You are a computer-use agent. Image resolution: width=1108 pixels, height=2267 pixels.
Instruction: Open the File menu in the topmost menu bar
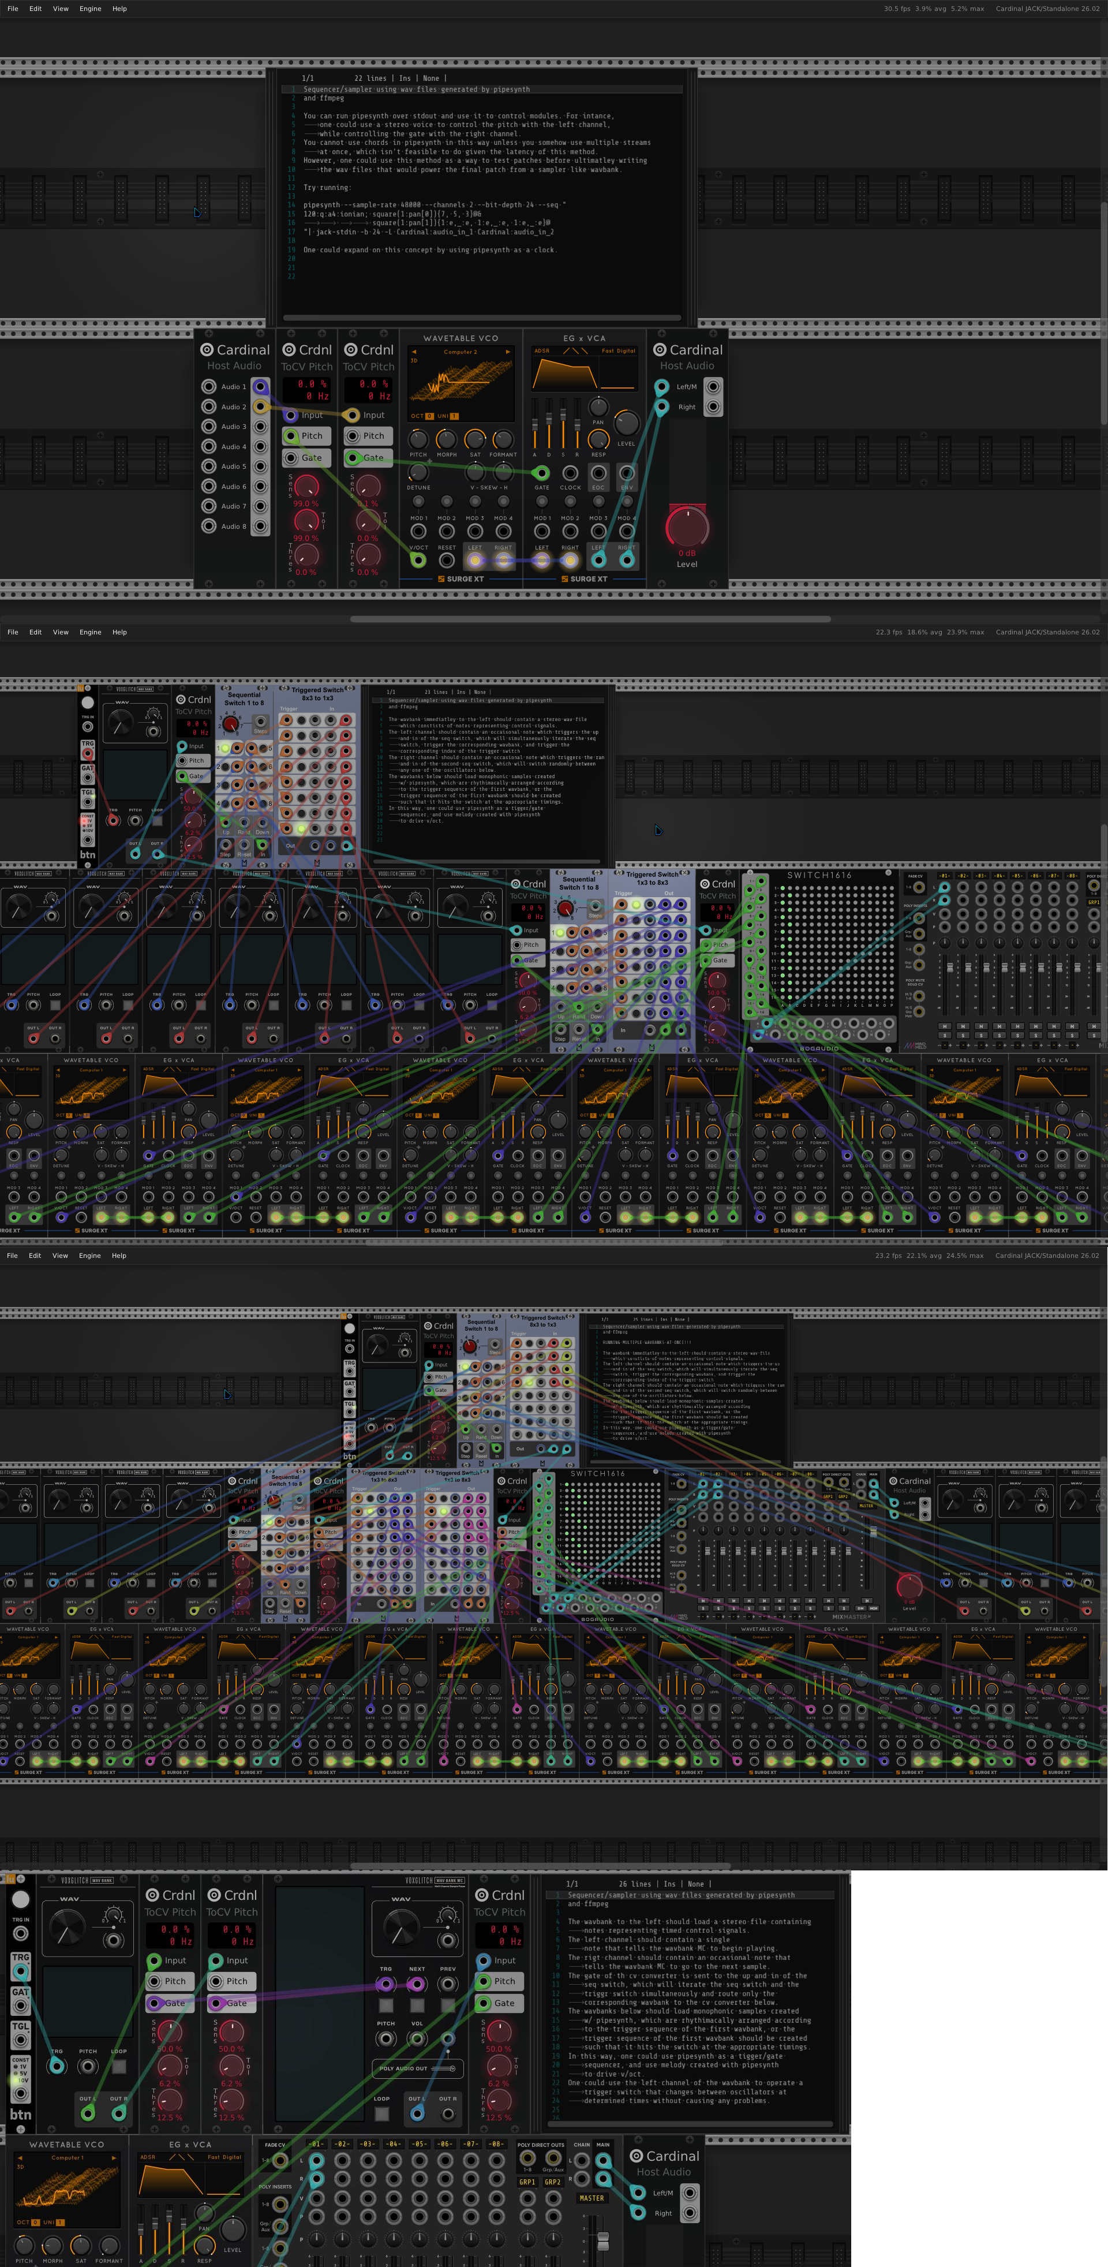[x=12, y=9]
